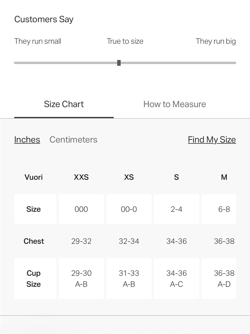Click the Customers Say heading
The height and width of the screenshot is (334, 250).
coord(44,19)
